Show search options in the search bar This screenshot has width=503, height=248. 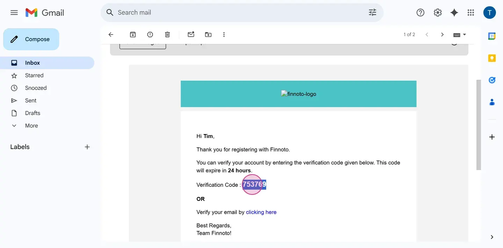[373, 13]
